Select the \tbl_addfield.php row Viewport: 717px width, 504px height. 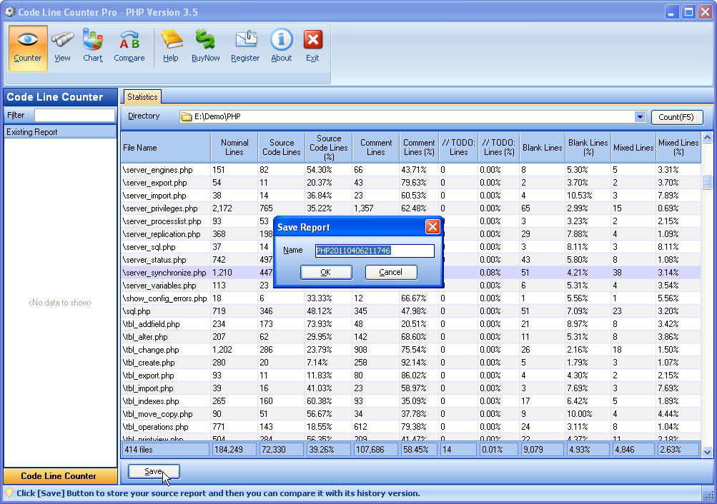pos(410,324)
